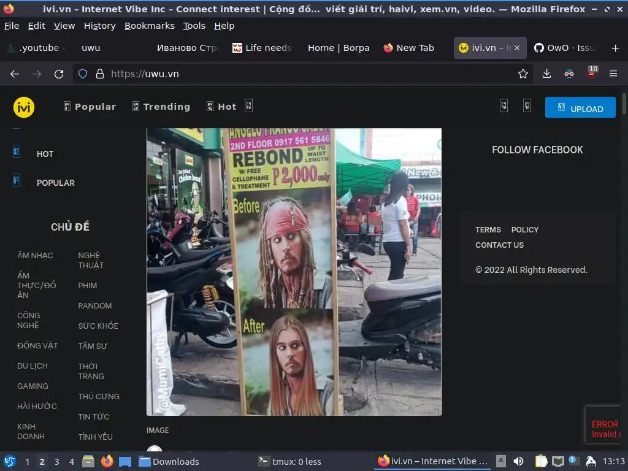This screenshot has width=628, height=471.
Task: Open the History menu
Action: click(x=100, y=26)
